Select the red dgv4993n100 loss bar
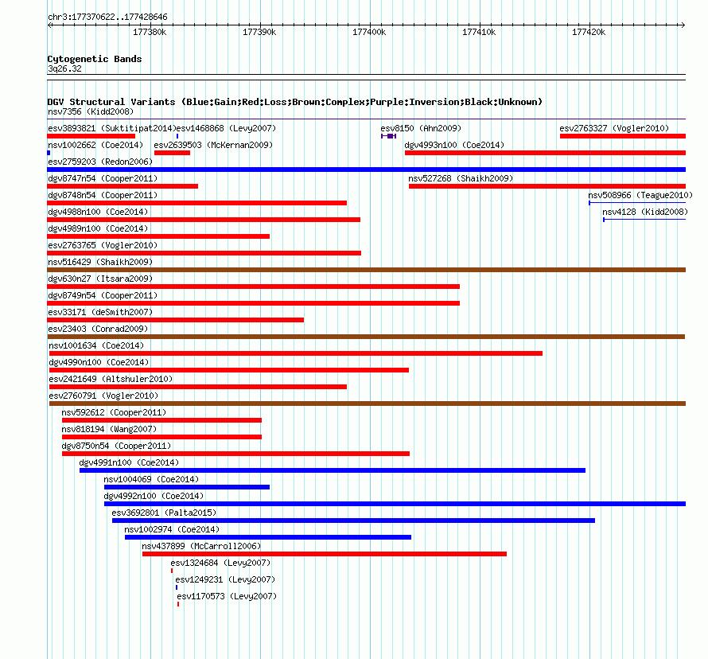Screen dimensions: 708x659 [x=546, y=153]
